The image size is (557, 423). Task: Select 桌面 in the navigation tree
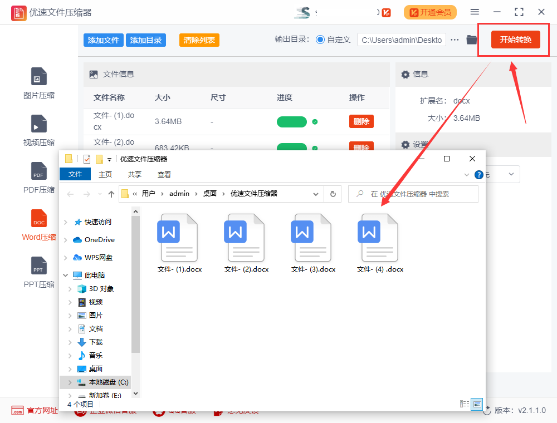(96, 368)
